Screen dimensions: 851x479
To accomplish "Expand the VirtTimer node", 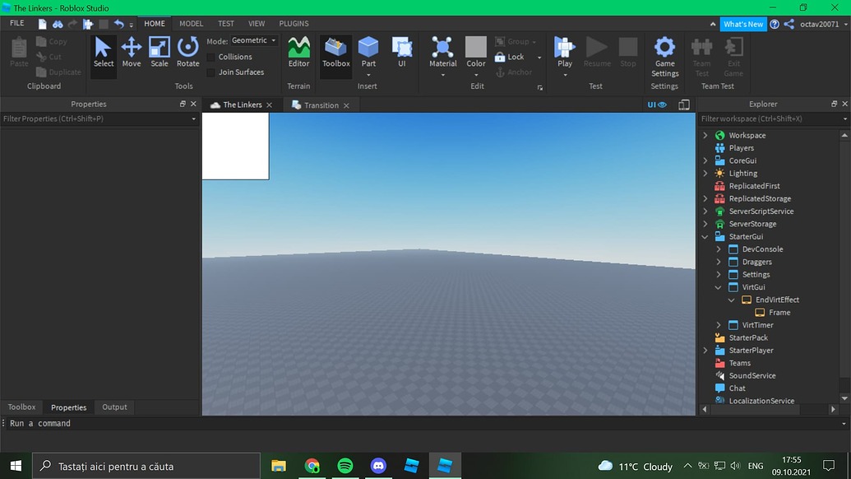I will point(719,325).
